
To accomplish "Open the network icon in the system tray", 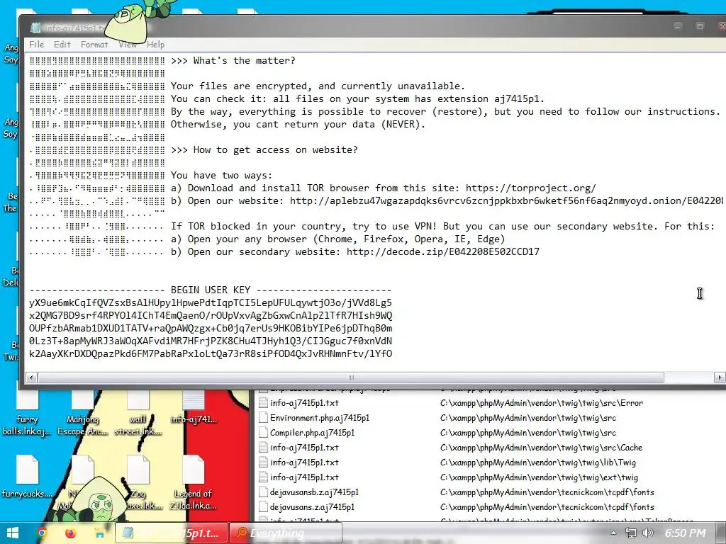I will [x=630, y=533].
